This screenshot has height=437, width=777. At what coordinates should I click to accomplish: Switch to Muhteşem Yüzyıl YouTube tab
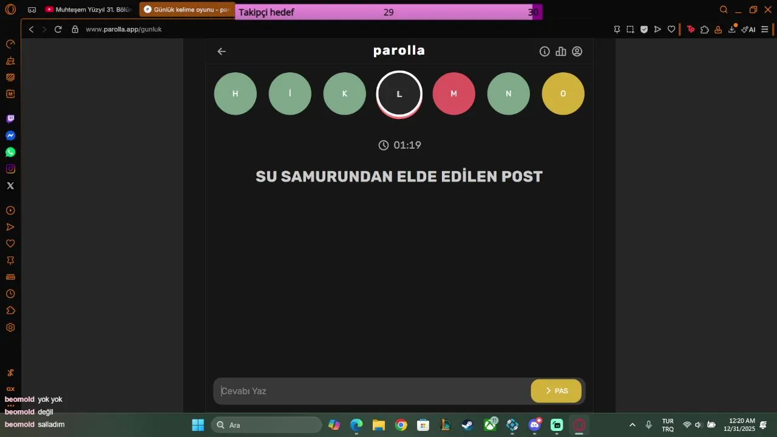click(x=89, y=10)
